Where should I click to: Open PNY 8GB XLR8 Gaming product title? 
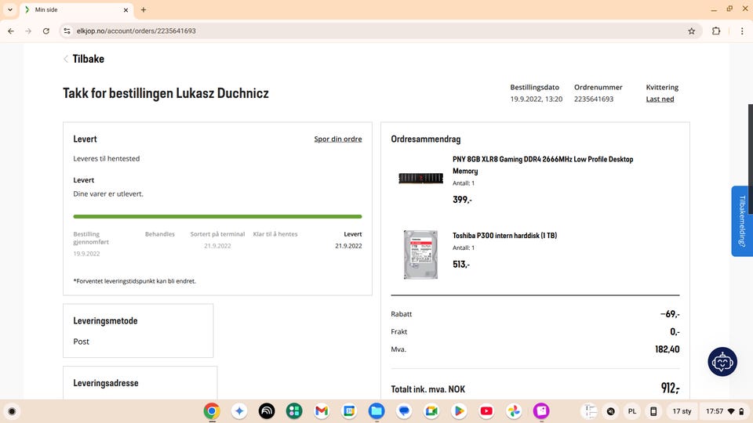pyautogui.click(x=543, y=165)
